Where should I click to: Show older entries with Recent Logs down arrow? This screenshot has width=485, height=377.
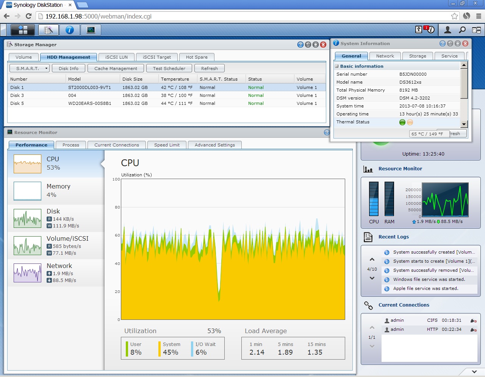pyautogui.click(x=372, y=278)
